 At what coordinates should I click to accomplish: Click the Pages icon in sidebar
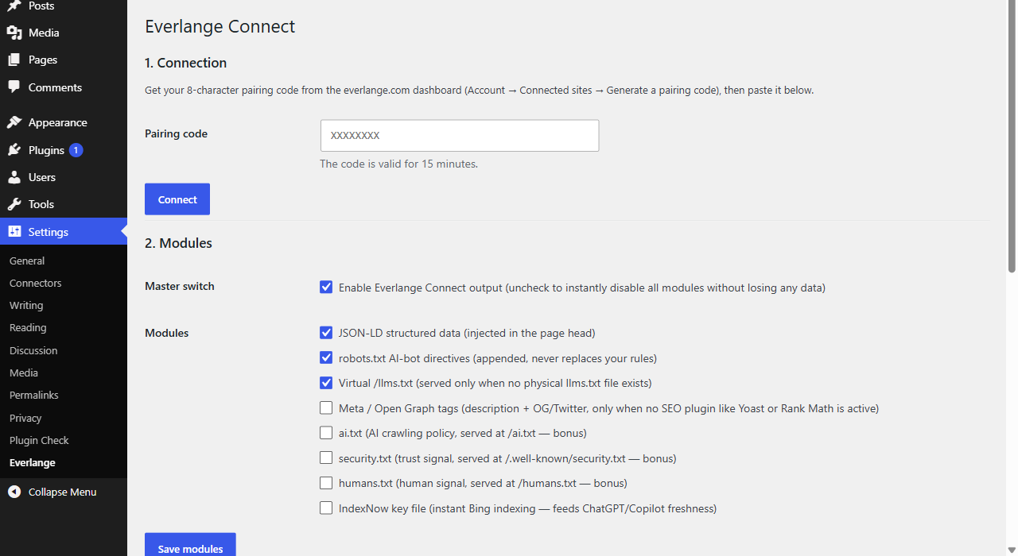(14, 60)
